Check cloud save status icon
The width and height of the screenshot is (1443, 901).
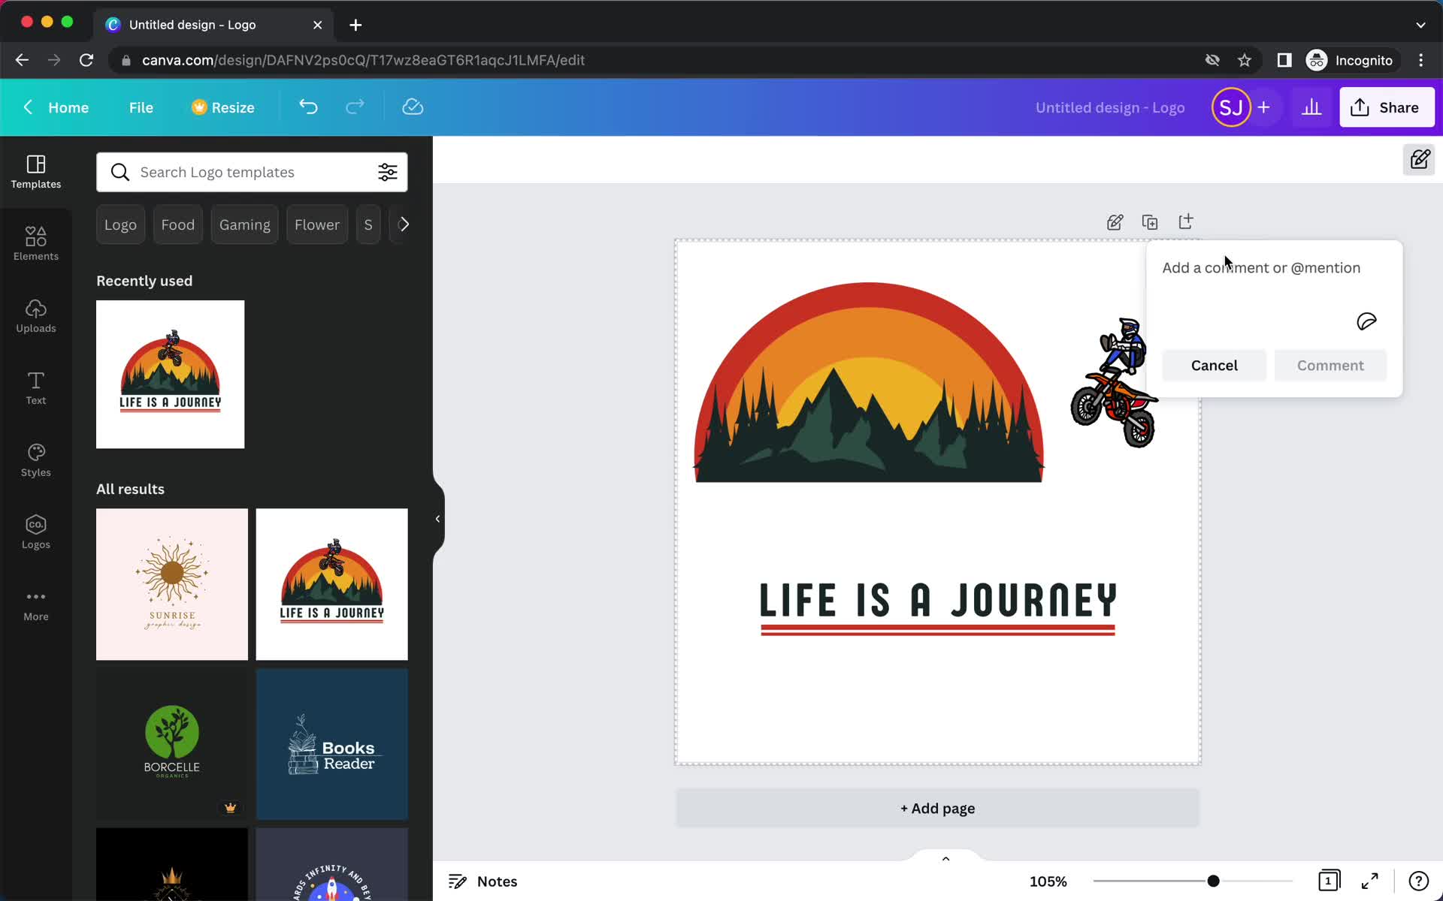point(413,107)
